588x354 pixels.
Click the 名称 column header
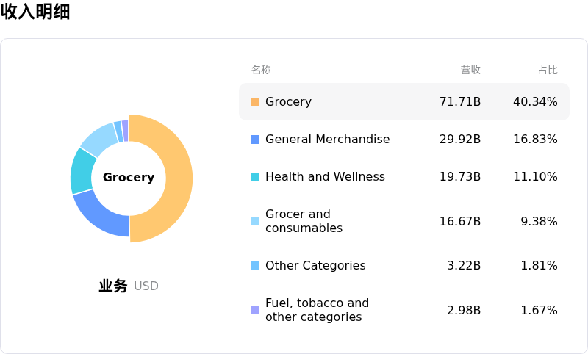(261, 71)
